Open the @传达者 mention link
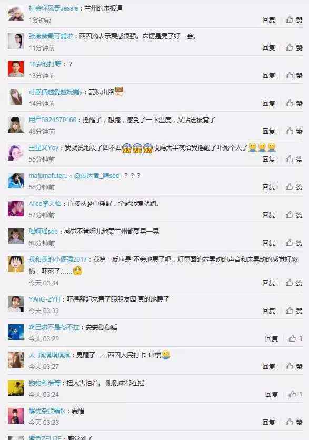The width and height of the screenshot is (309, 440). pyautogui.click(x=96, y=176)
